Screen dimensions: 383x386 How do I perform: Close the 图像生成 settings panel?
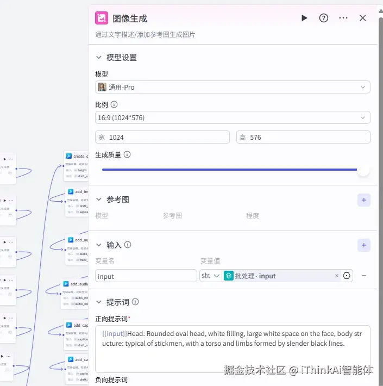tap(362, 18)
